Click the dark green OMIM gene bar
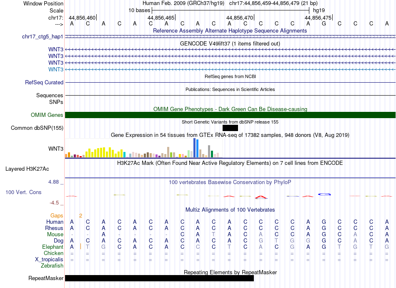This screenshot has width=396, height=288. pos(230,115)
